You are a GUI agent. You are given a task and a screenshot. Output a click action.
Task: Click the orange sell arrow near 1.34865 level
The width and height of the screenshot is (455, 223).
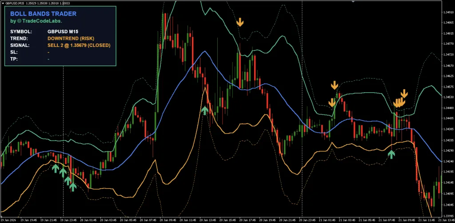click(x=239, y=22)
